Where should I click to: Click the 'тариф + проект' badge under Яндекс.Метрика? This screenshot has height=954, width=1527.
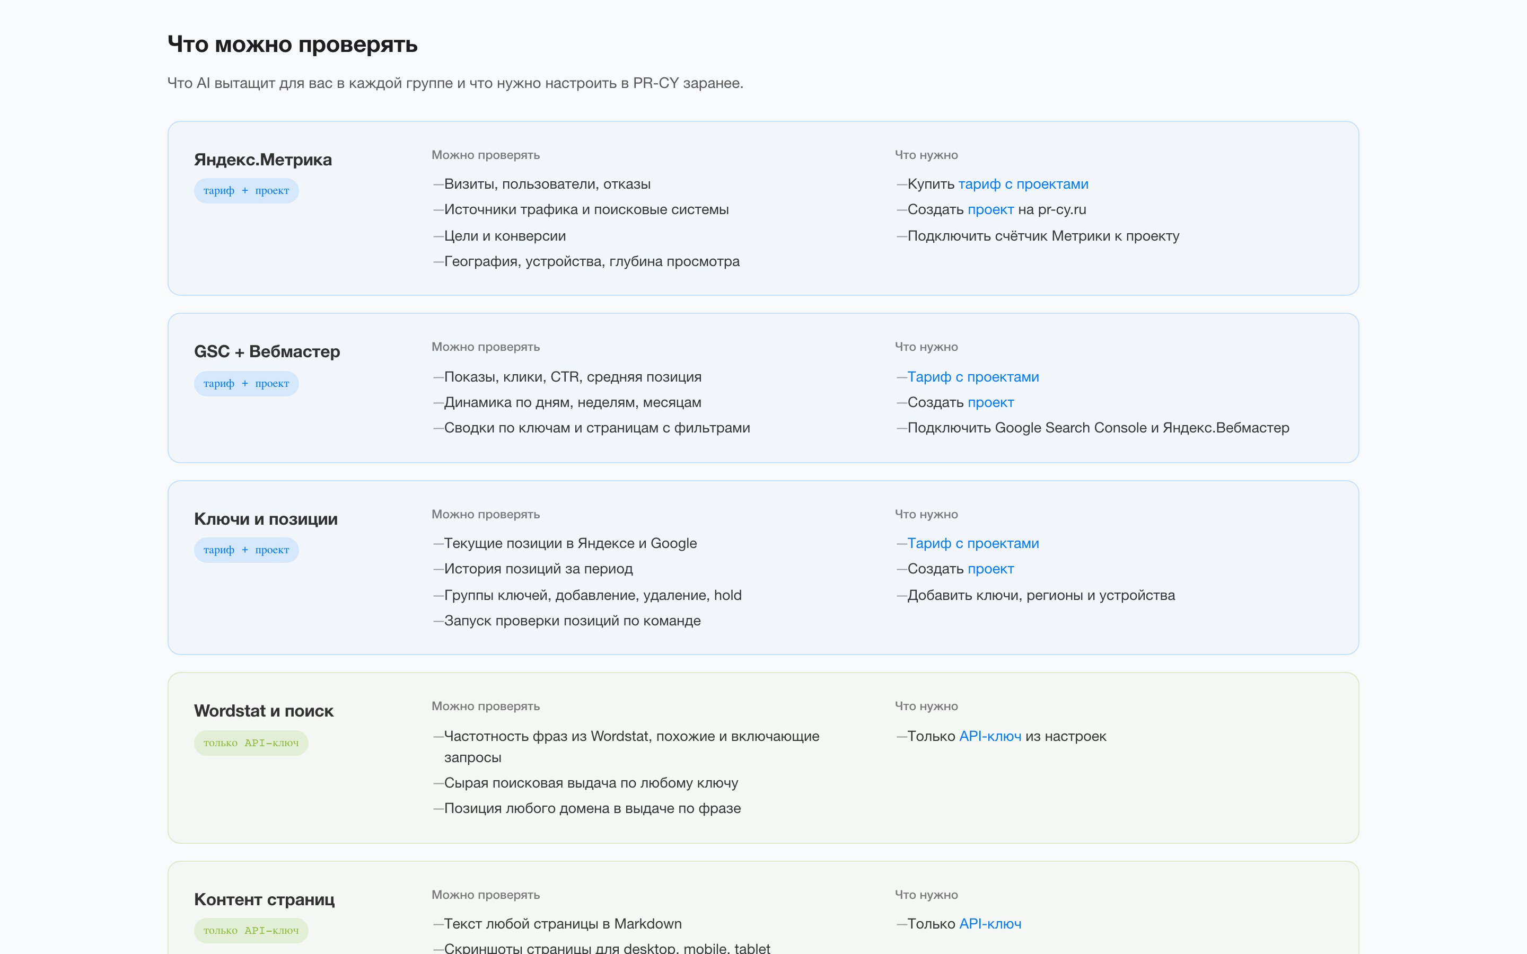click(246, 191)
